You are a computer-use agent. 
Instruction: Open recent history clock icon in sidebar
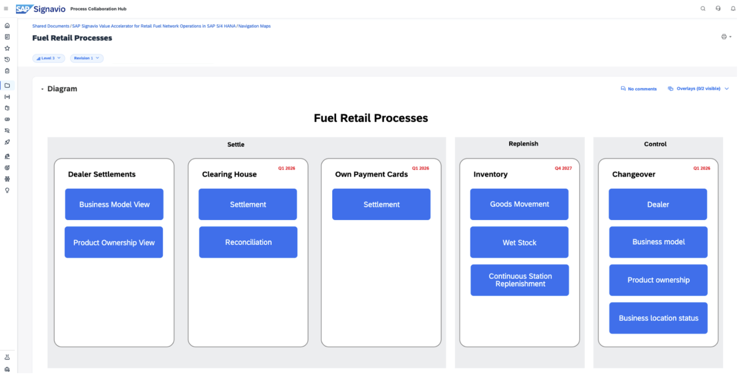(7, 59)
